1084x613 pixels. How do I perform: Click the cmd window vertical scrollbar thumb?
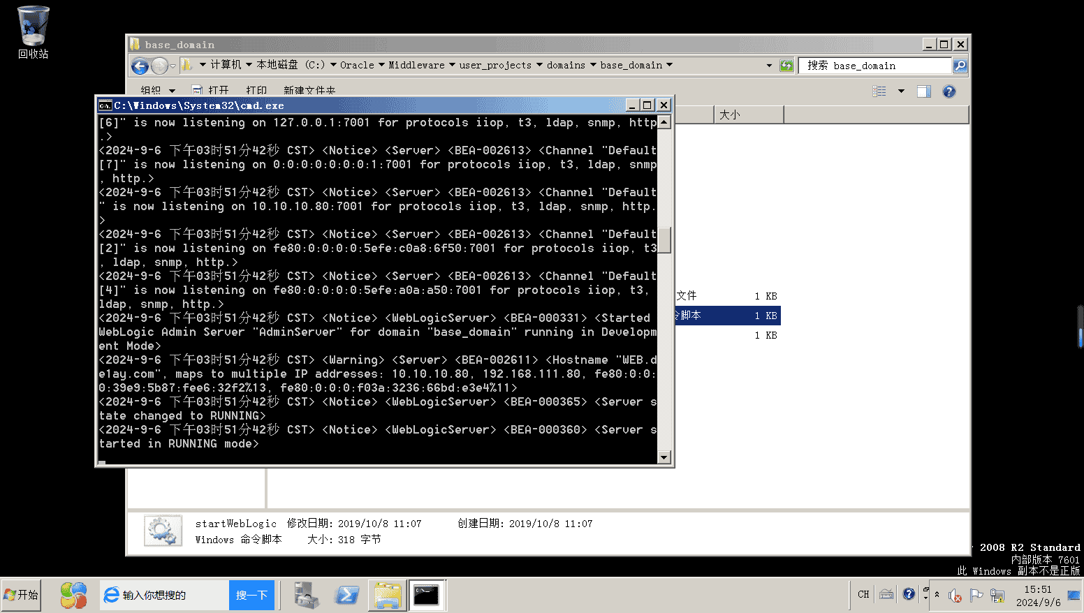(x=664, y=239)
